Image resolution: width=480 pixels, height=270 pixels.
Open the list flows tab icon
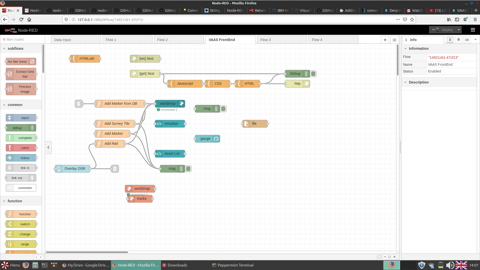[x=394, y=40]
